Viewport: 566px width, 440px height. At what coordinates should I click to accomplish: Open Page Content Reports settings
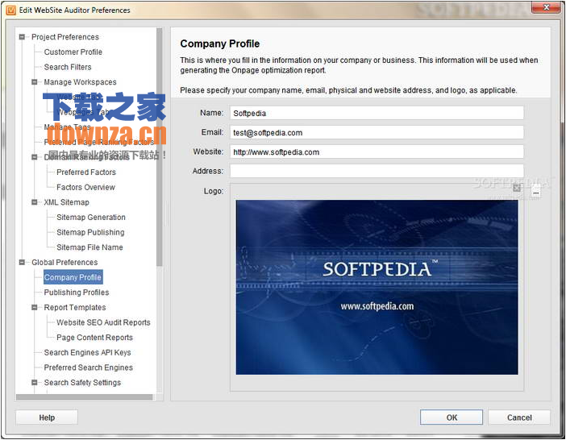[x=94, y=338]
